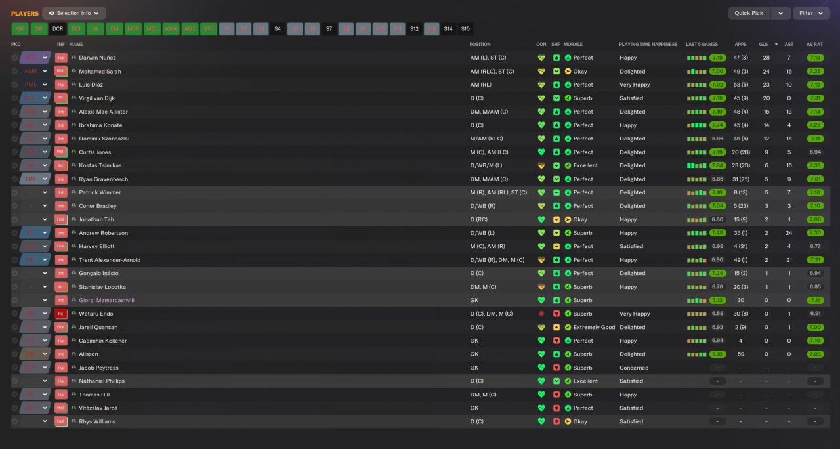Click Vítězslav Jaroš's condition heart icon
The height and width of the screenshot is (449, 840).
(541, 408)
